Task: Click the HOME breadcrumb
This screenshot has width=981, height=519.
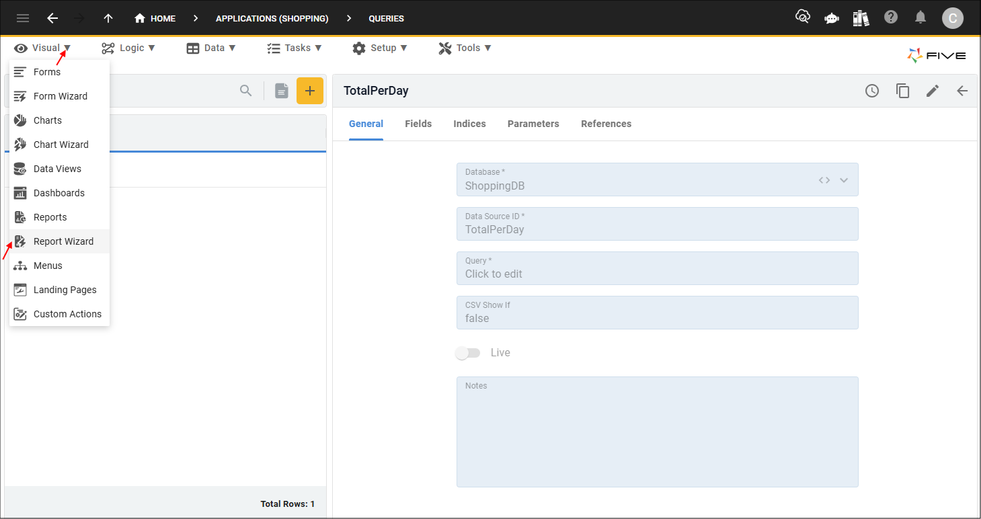Action: (x=155, y=18)
